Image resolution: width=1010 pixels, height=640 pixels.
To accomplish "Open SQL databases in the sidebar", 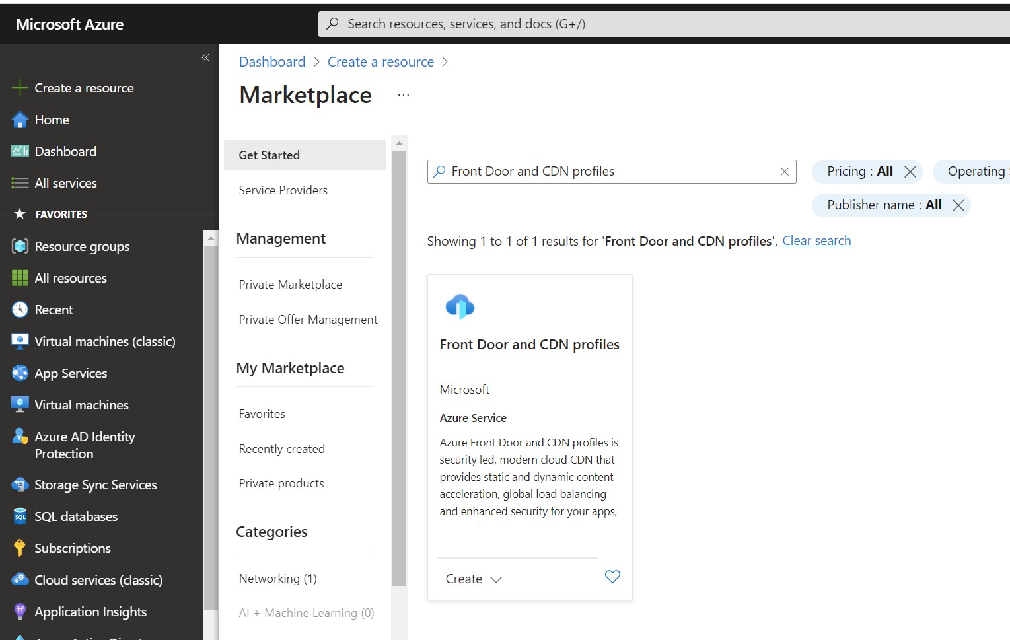I will coord(75,516).
